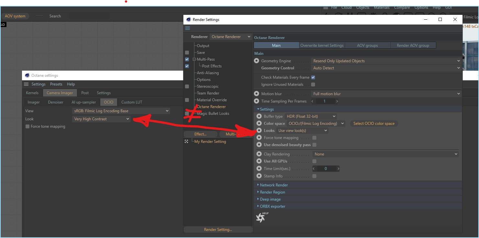Click the Octane HELP icon in Render Settings

pos(262,217)
